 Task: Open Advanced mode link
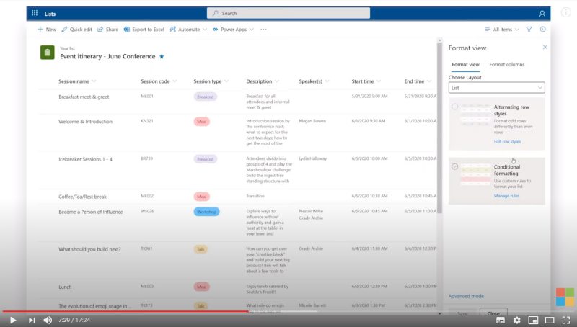pyautogui.click(x=466, y=296)
